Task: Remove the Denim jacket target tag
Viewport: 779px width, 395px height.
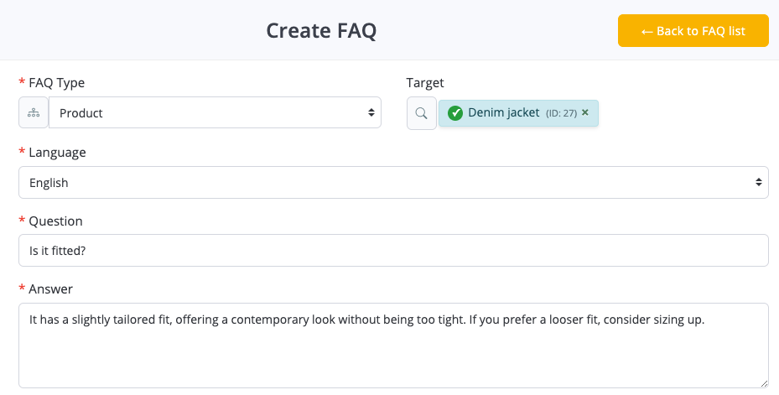Action: click(x=585, y=112)
